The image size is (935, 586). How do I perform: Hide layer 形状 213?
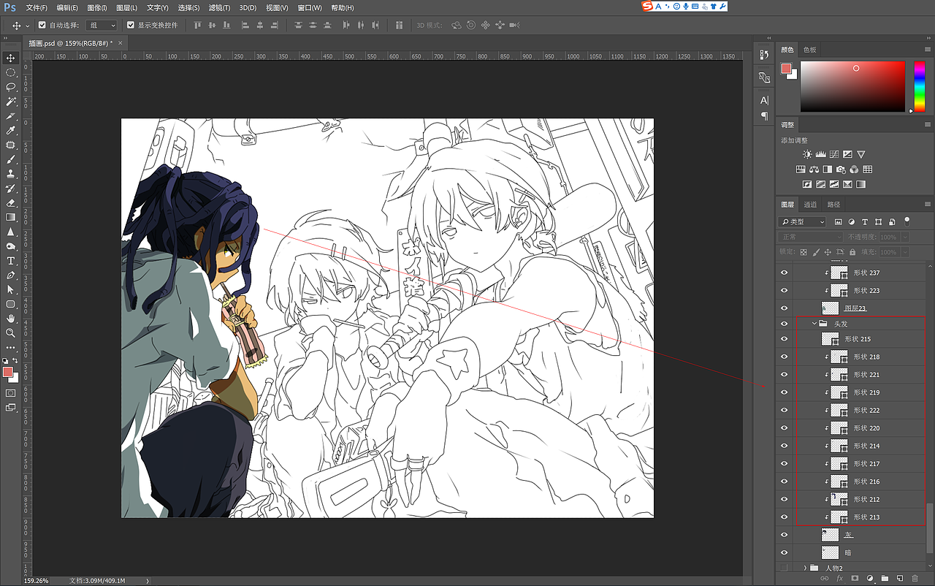point(785,517)
